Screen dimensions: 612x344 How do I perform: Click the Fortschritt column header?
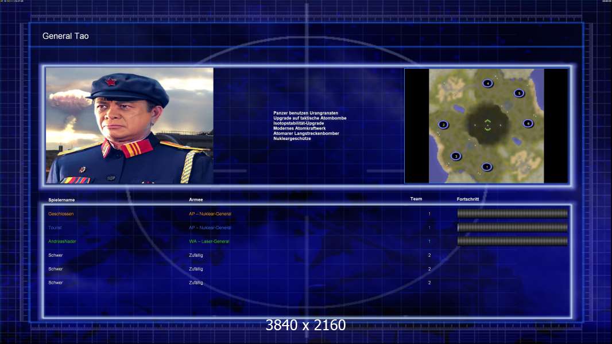[467, 199]
